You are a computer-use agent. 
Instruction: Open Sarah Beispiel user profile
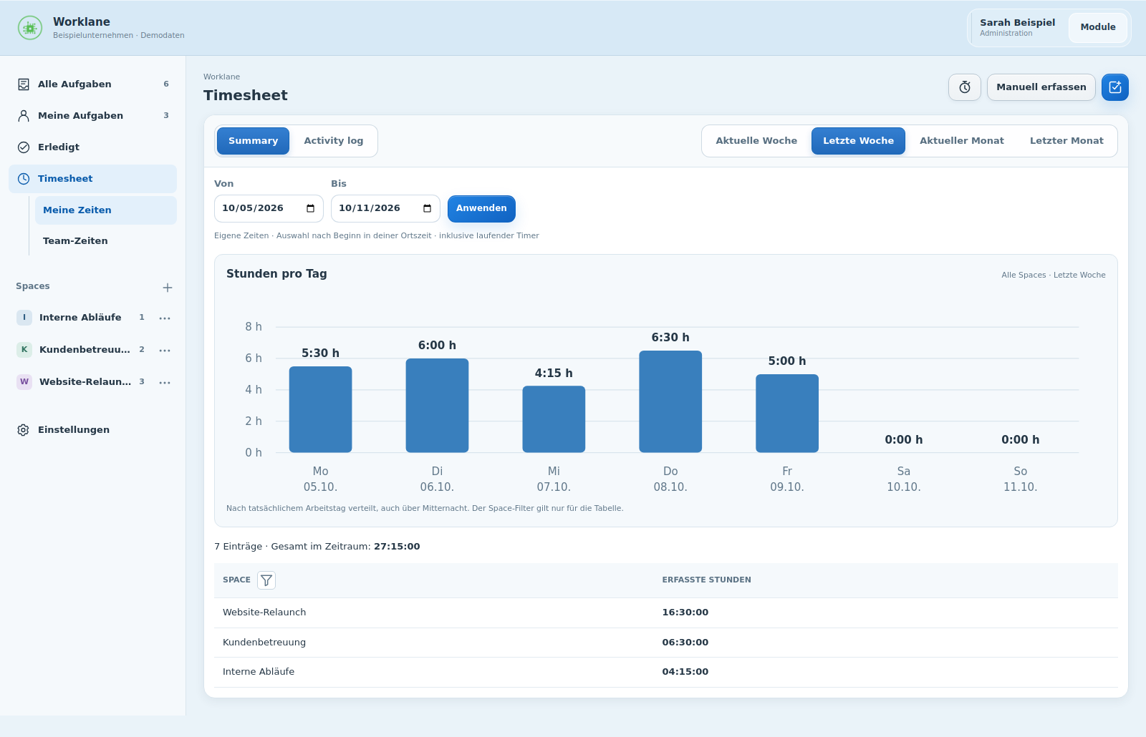click(1017, 28)
